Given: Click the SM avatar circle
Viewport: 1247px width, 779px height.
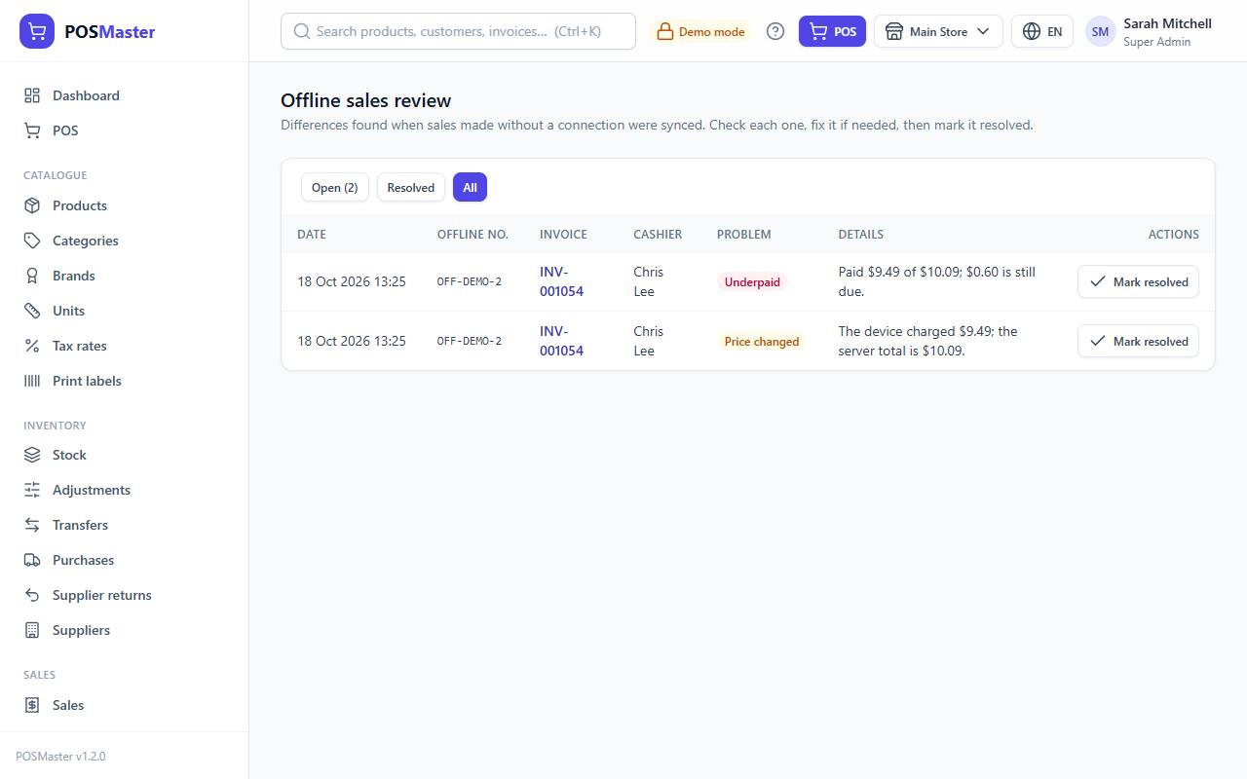Looking at the screenshot, I should coord(1100,31).
